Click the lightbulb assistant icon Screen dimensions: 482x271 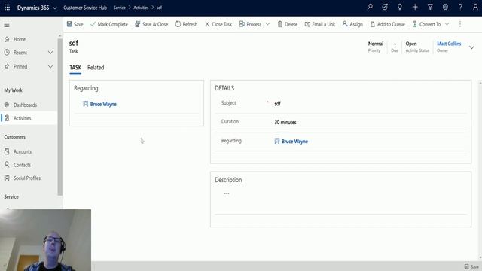click(400, 7)
